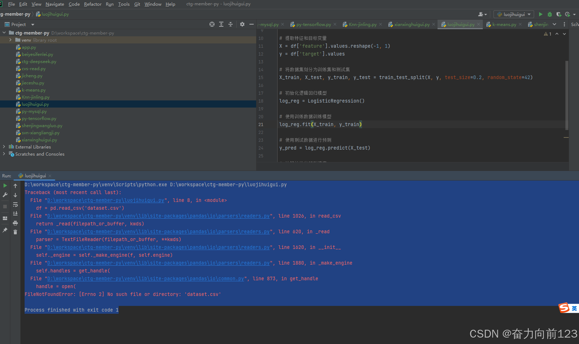Open the Git menu
Image resolution: width=579 pixels, height=344 pixels.
[137, 4]
